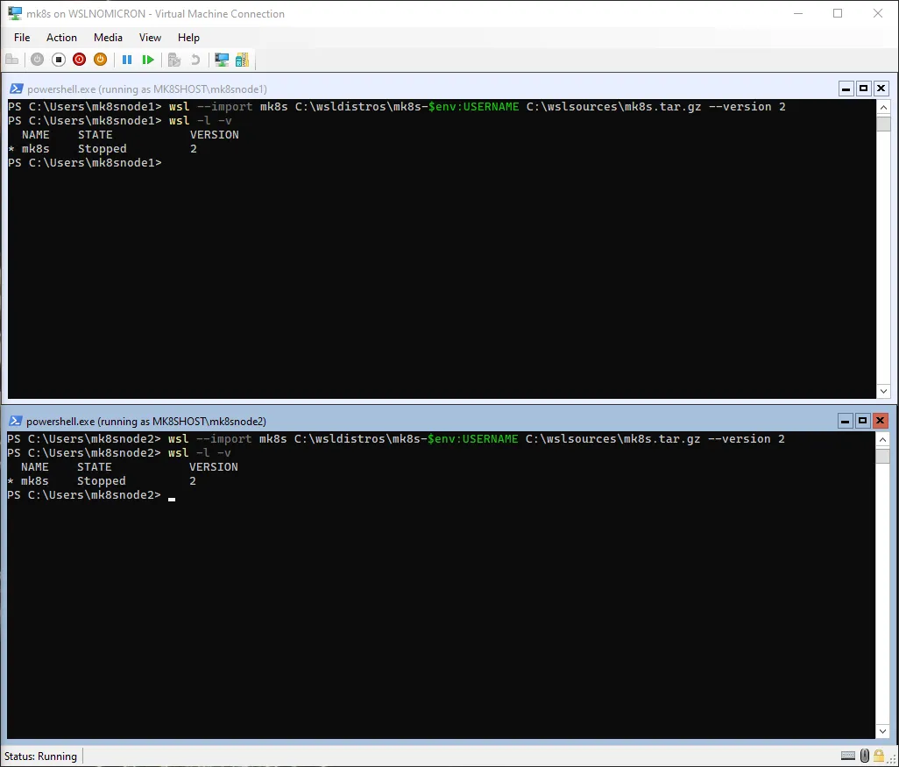Image resolution: width=899 pixels, height=767 pixels.
Task: Maximize the mk8snode1 PowerShell window
Action: click(863, 89)
